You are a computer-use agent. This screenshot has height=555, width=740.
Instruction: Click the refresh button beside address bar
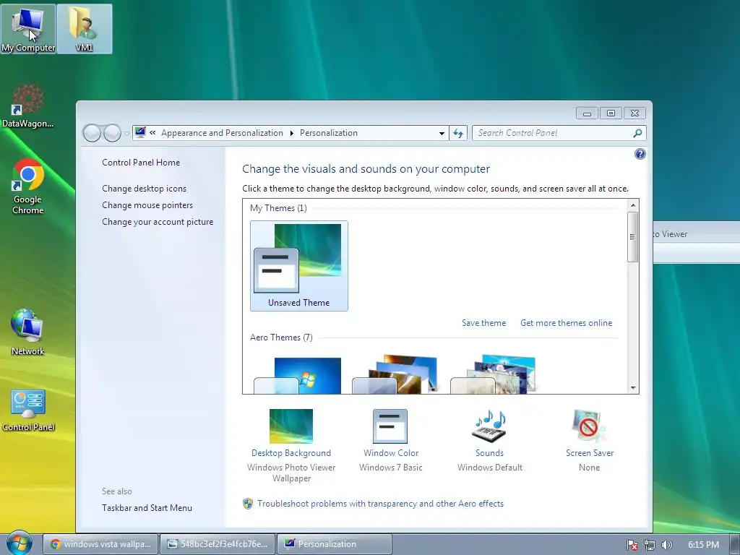(x=458, y=133)
